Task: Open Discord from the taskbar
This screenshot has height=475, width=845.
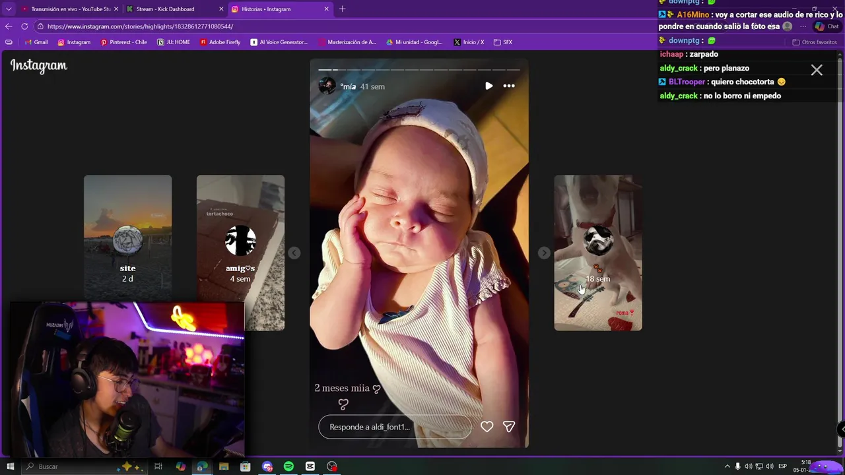Action: [267, 466]
